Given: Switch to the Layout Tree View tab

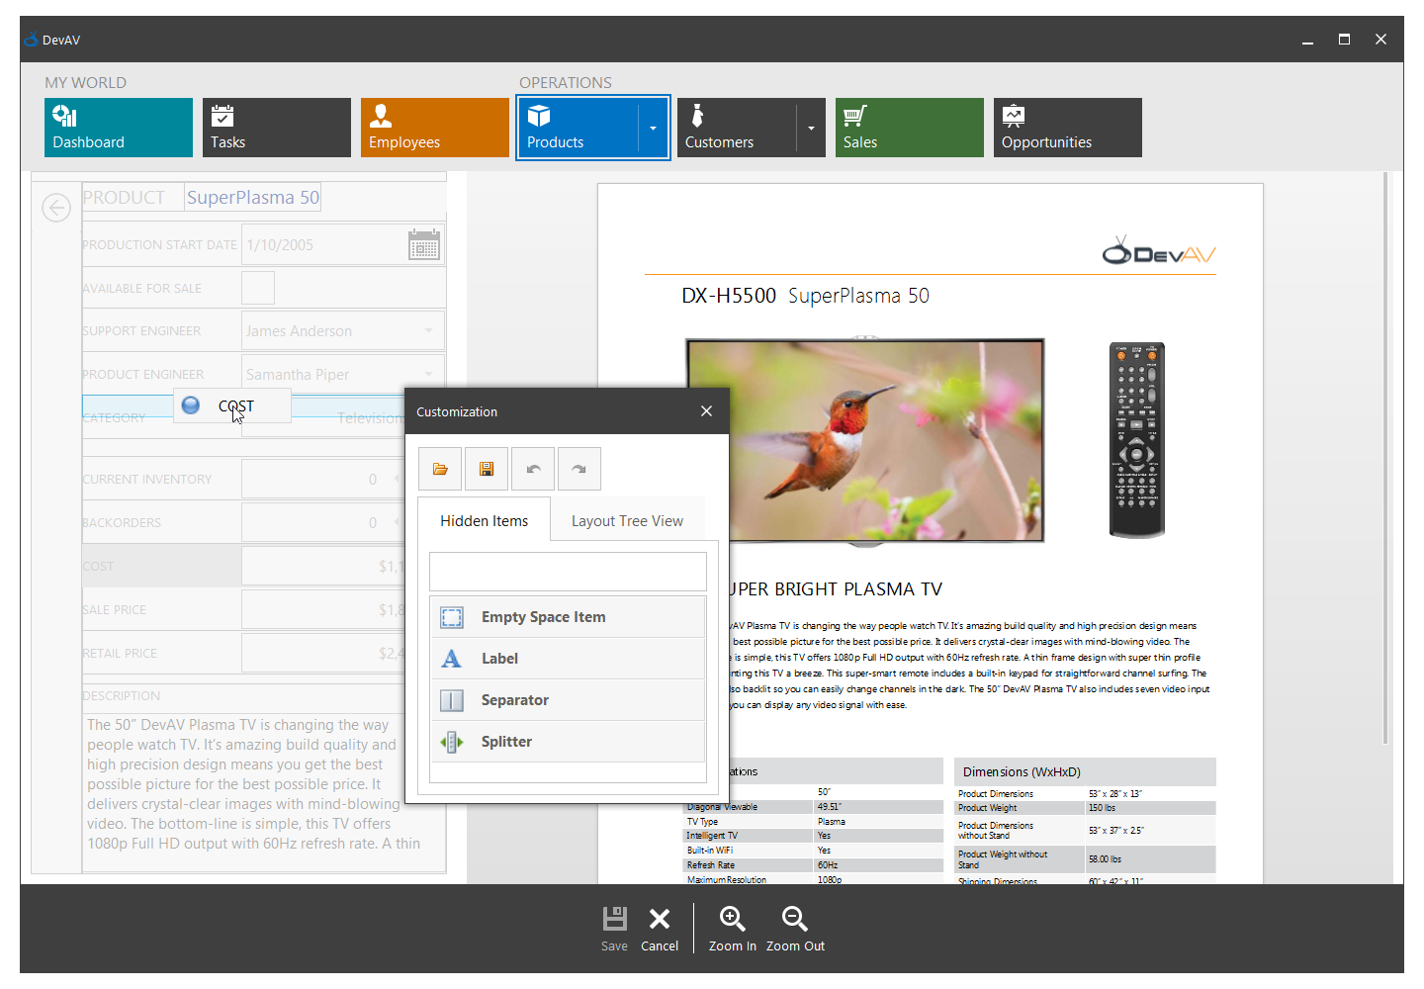Looking at the screenshot, I should point(627,521).
